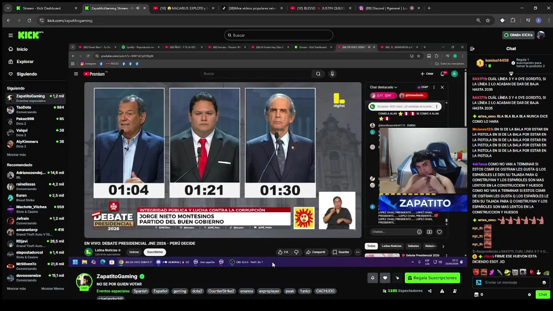Click ZapatitoGaming streamer avatar

84,281
